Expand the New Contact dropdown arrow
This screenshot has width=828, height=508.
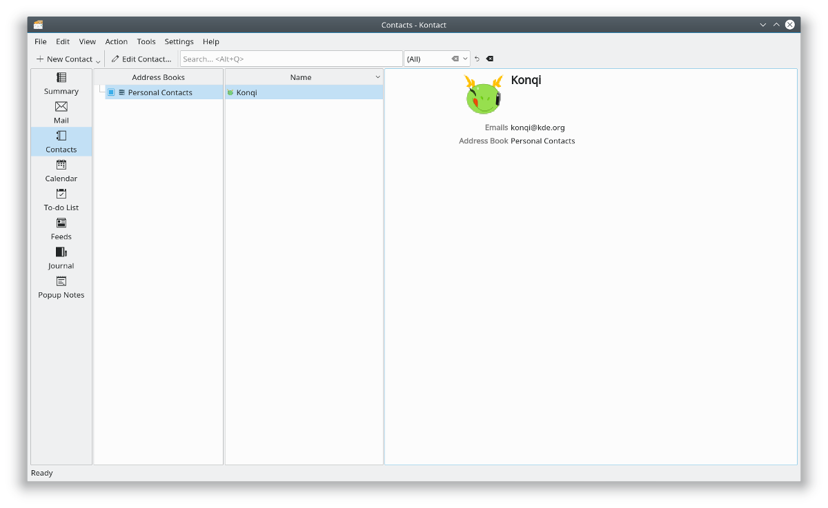(x=98, y=61)
